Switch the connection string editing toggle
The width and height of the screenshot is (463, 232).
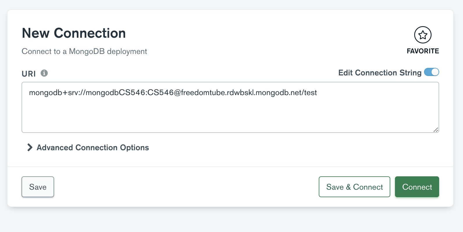(x=432, y=72)
